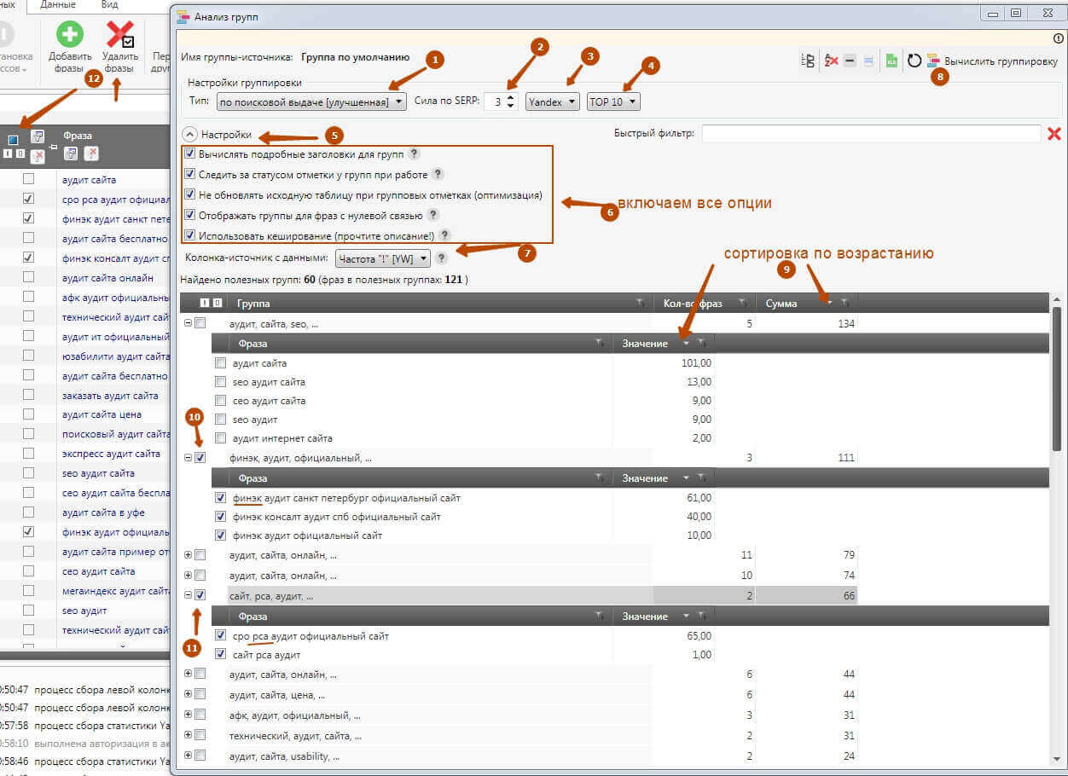Click the tree-view icon left of A-Z icon
Screen dimensions: 1068x776
pyautogui.click(x=810, y=61)
